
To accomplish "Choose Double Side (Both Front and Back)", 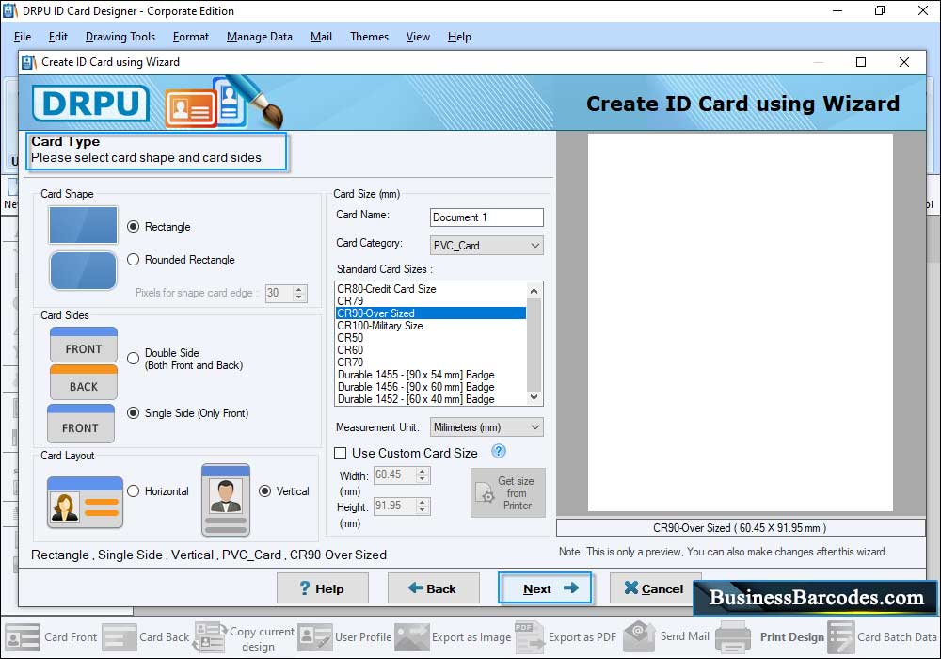I will click(x=134, y=359).
